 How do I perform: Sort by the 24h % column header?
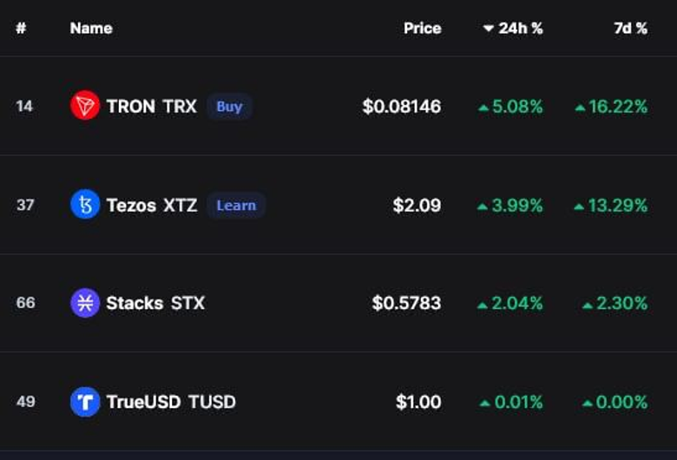pyautogui.click(x=521, y=29)
